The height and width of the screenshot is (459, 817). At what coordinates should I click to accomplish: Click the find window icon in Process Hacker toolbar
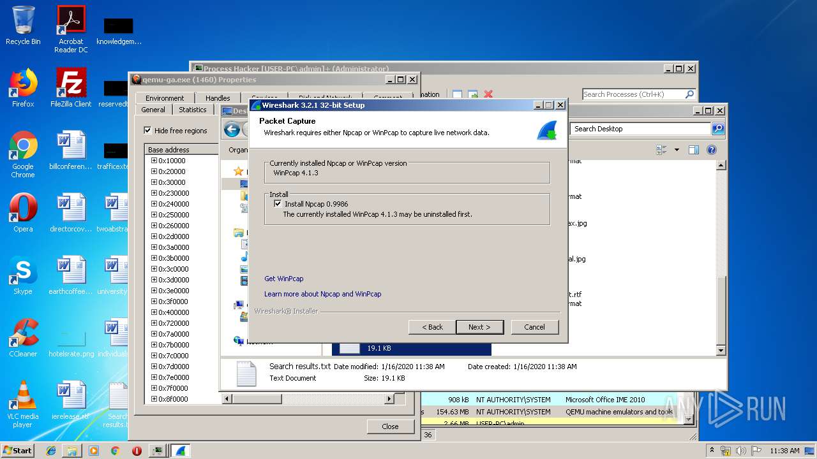coord(457,94)
